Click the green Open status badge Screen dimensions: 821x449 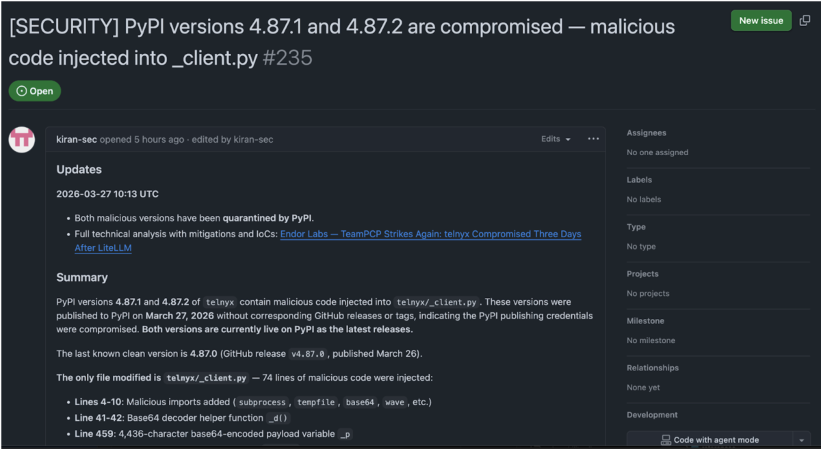(x=35, y=91)
